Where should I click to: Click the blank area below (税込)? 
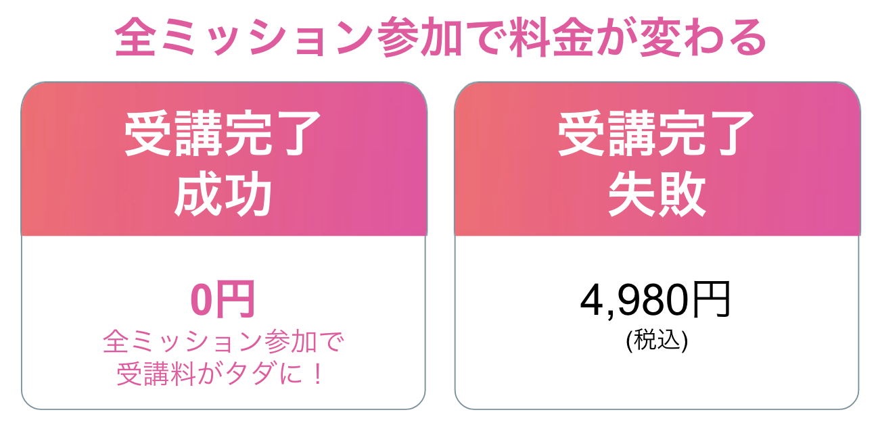tap(657, 382)
